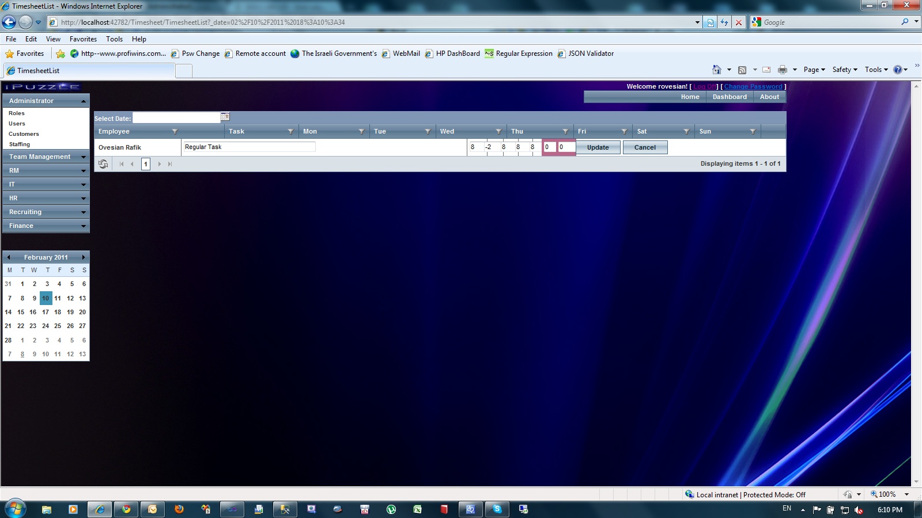Show previous month in calendar
The width and height of the screenshot is (922, 518).
[x=9, y=257]
